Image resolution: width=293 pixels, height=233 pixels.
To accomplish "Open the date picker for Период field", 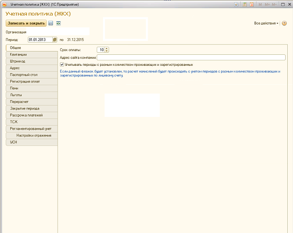I will [x=55, y=40].
